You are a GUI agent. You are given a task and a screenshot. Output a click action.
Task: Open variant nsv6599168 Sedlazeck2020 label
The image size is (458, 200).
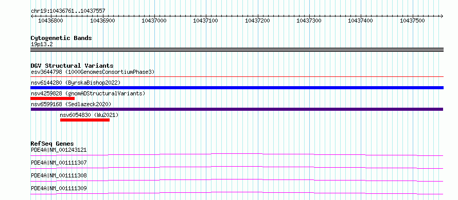click(x=71, y=104)
